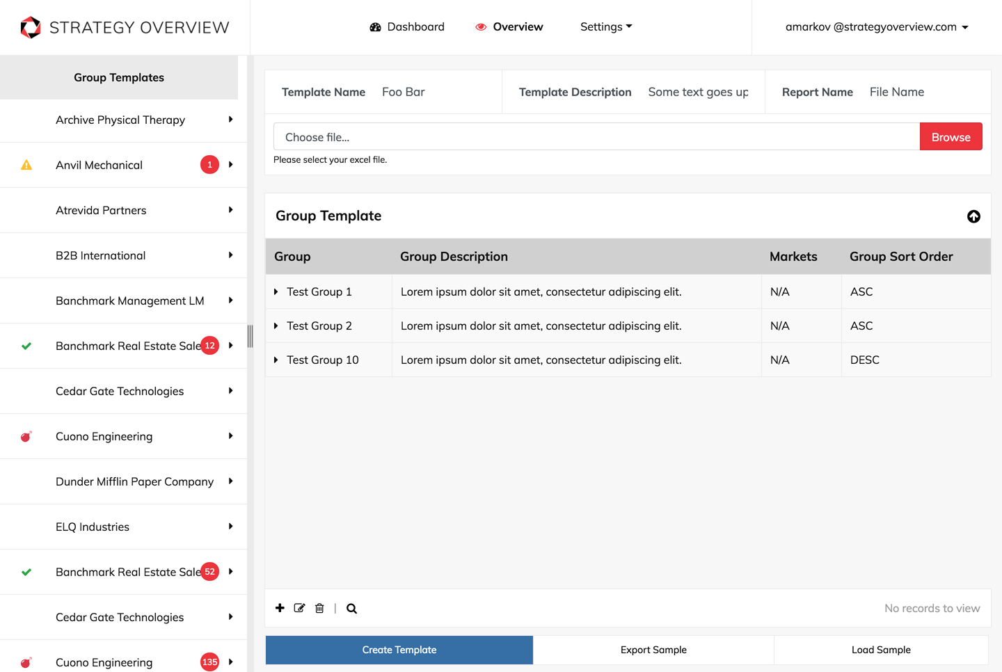The height and width of the screenshot is (672, 1002).
Task: Sort by the Group column header
Action: 292,257
